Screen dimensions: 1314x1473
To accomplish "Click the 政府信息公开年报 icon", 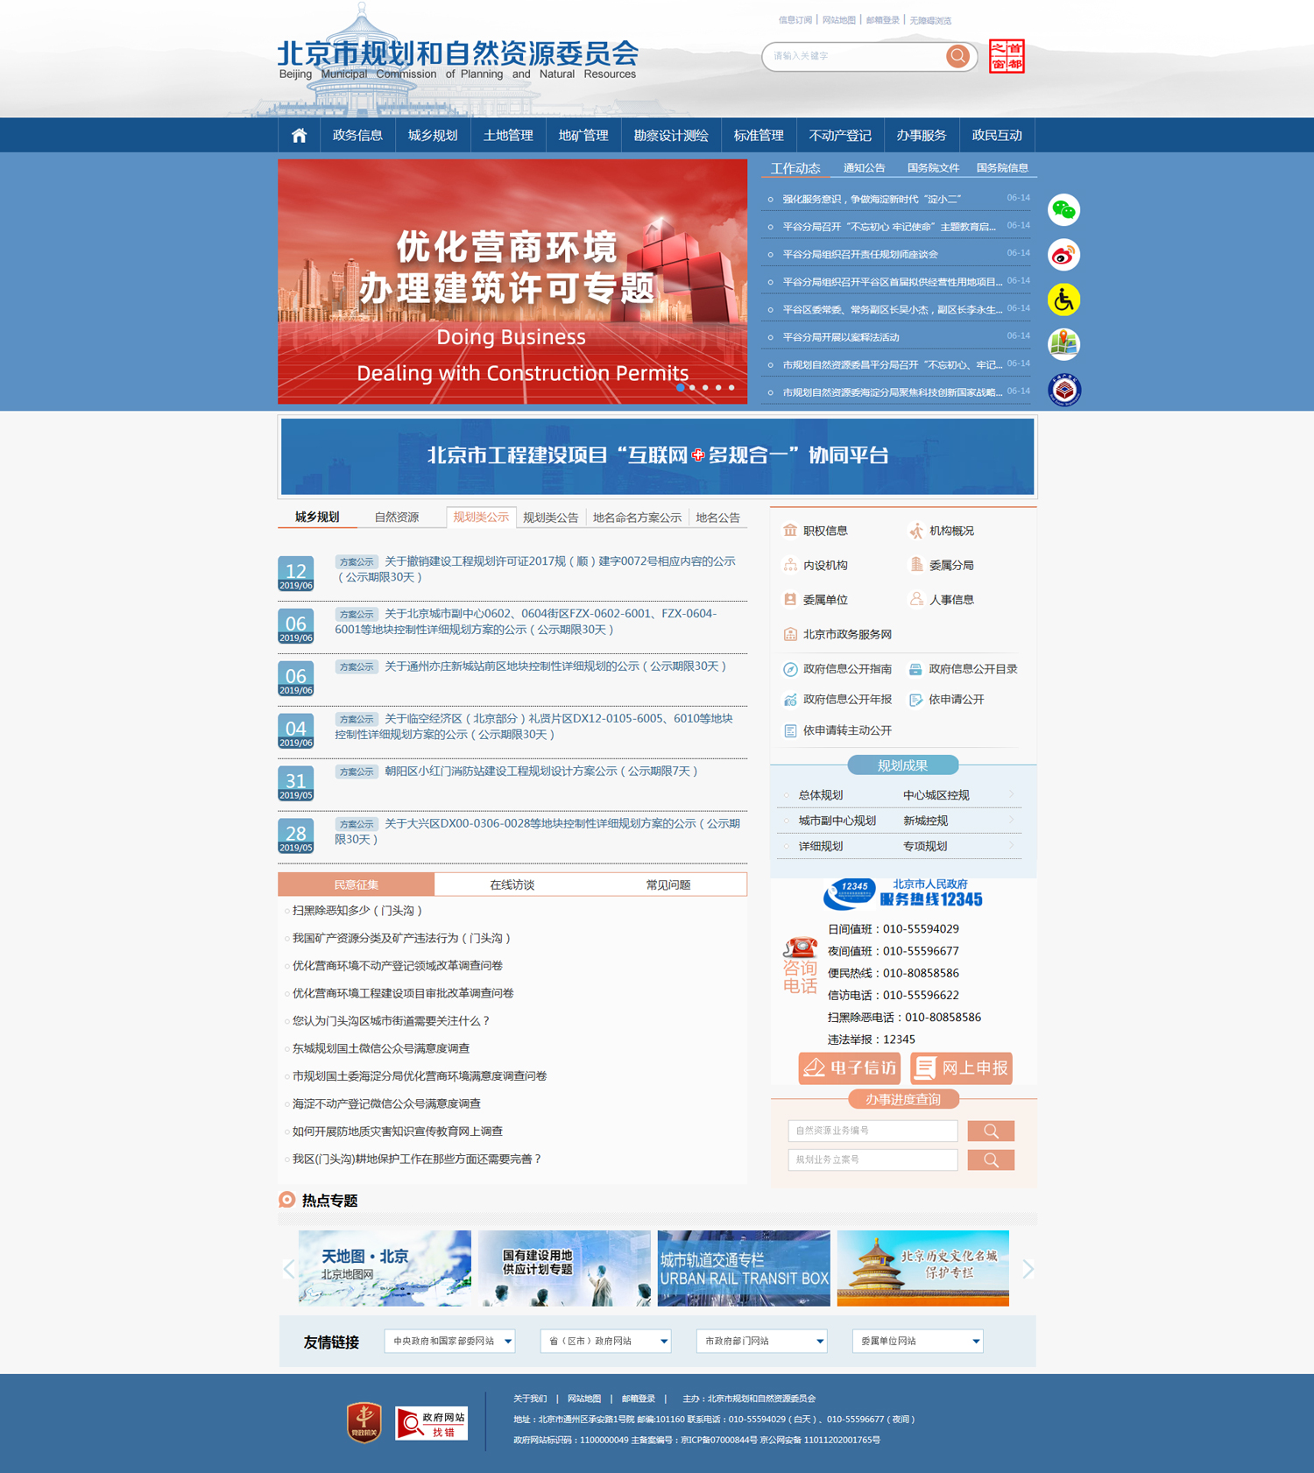I will [790, 700].
